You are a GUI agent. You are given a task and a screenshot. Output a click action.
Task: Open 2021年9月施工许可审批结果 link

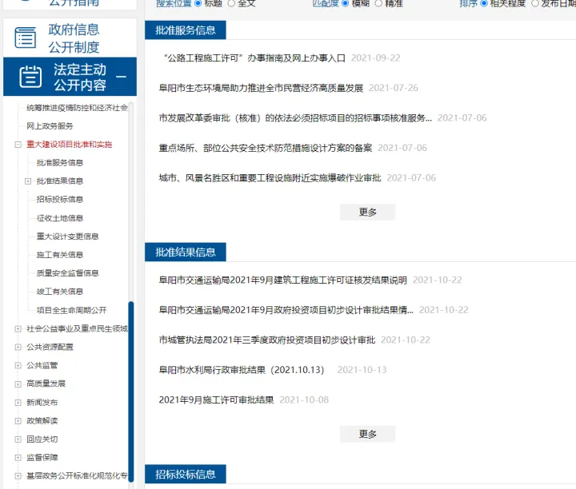216,400
